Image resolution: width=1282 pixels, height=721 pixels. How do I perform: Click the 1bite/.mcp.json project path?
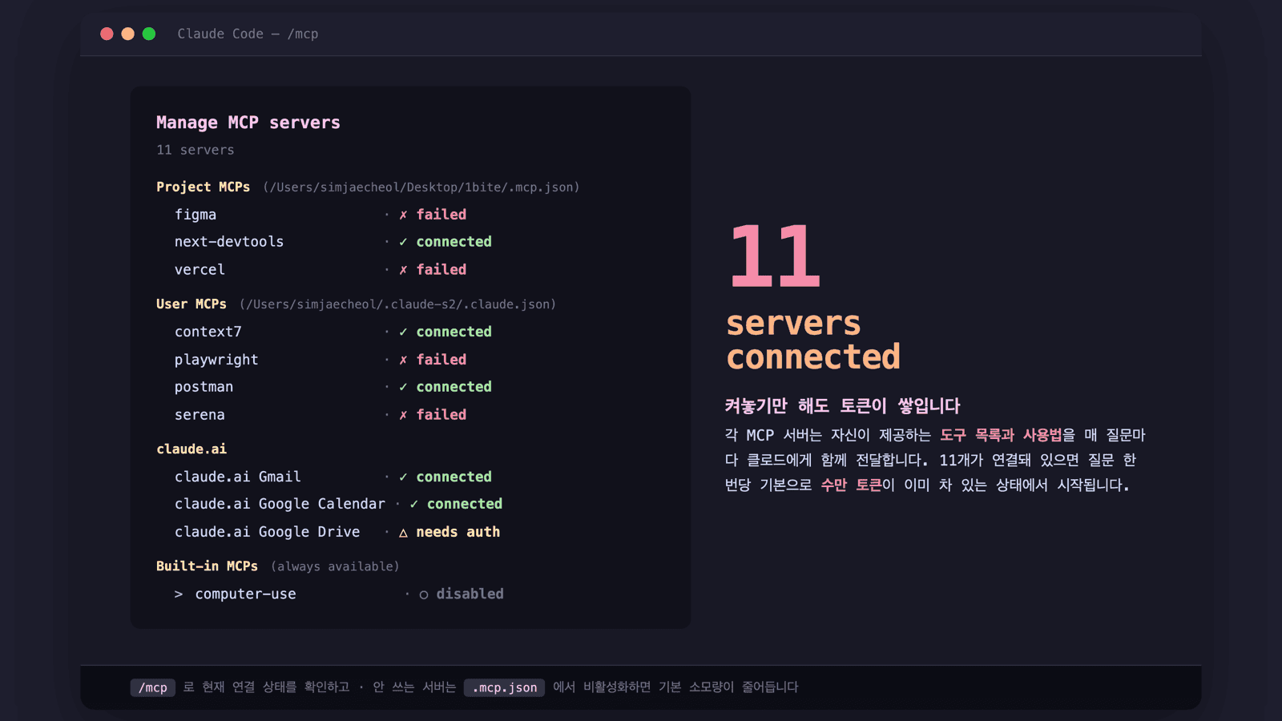[421, 187]
